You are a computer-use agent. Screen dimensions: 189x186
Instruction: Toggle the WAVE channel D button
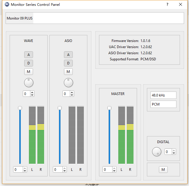point(29,63)
